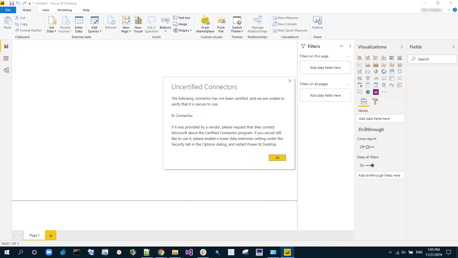Click OK in Uncertified Connectors dialog
Viewport: 458px width, 258px height.
tap(277, 158)
